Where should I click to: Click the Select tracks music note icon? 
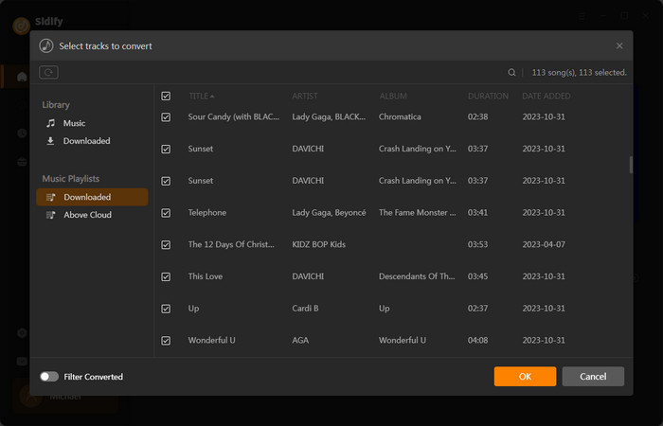(46, 45)
